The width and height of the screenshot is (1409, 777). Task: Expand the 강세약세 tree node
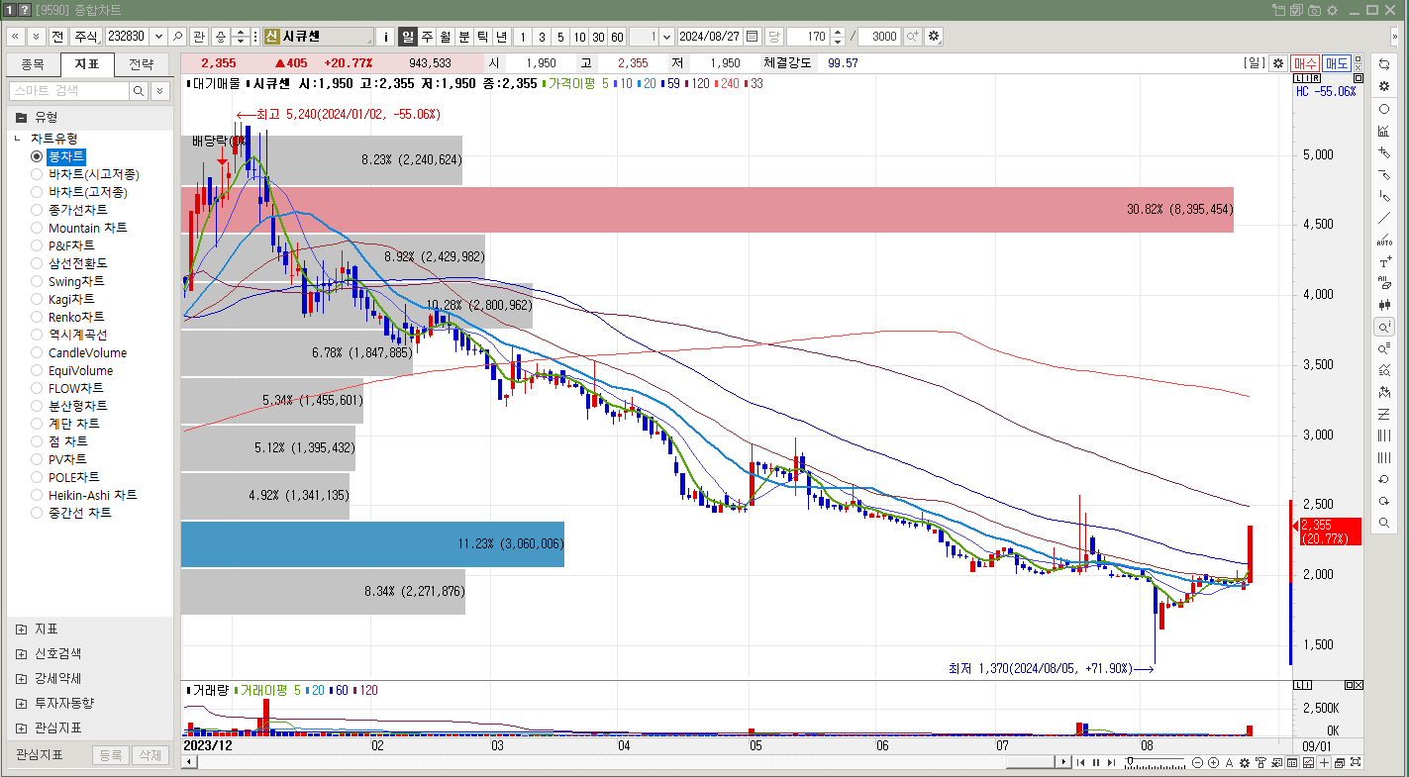point(21,678)
